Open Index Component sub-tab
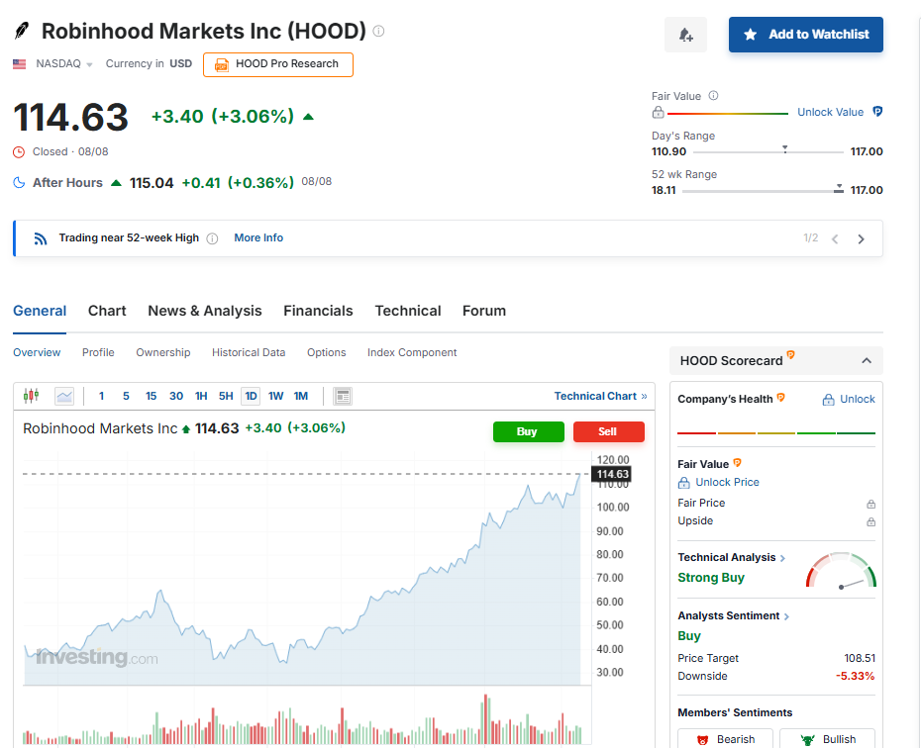Image resolution: width=921 pixels, height=748 pixels. click(412, 352)
